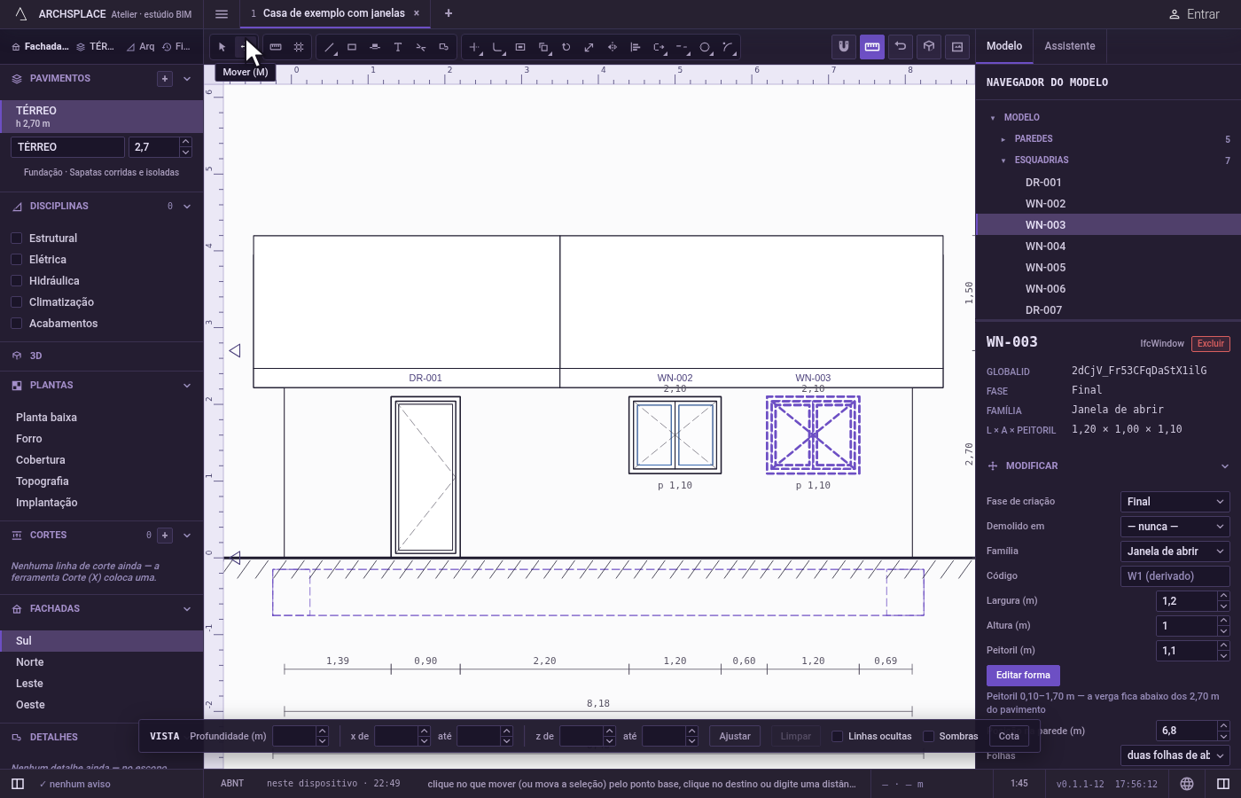
Task: Check the Elétrica discipline
Action: tap(16, 260)
